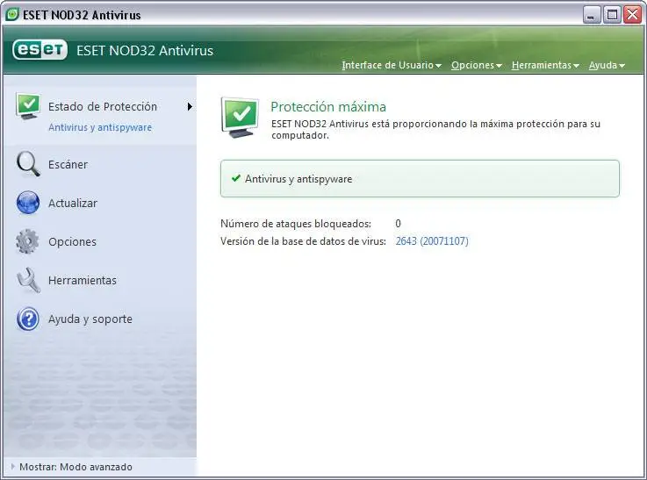Open Ayuda y soporte section

point(90,319)
